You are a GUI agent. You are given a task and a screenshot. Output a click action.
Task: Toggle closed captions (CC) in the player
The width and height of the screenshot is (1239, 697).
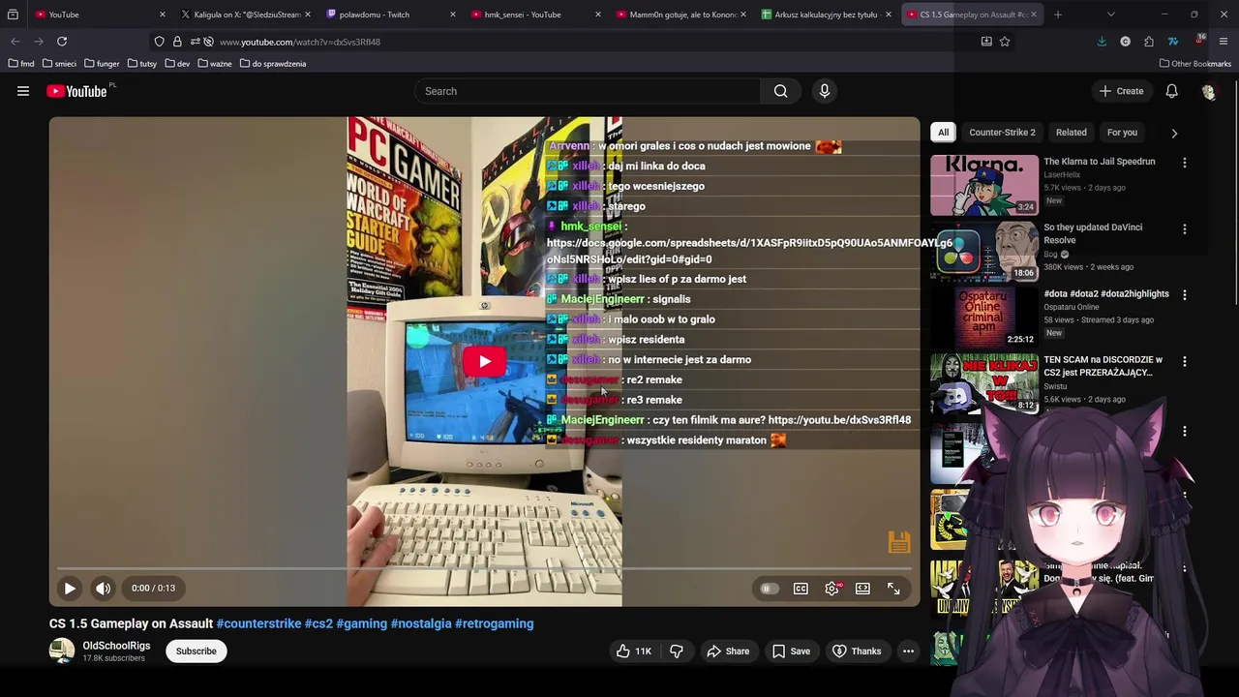(x=801, y=589)
